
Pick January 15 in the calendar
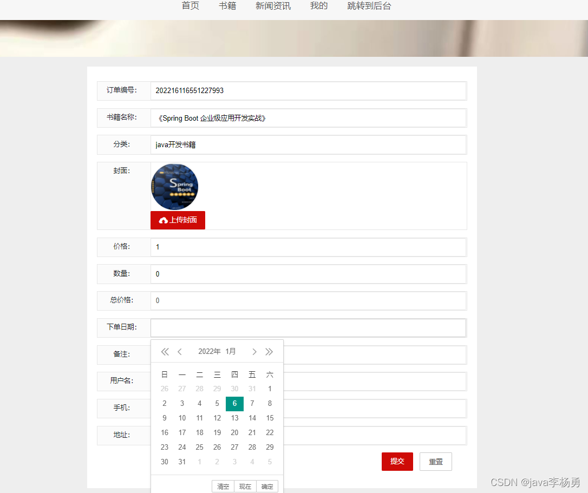coord(270,418)
